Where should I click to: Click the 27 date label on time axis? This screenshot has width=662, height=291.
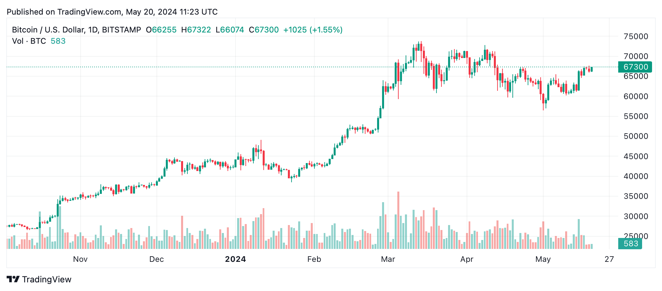point(609,259)
